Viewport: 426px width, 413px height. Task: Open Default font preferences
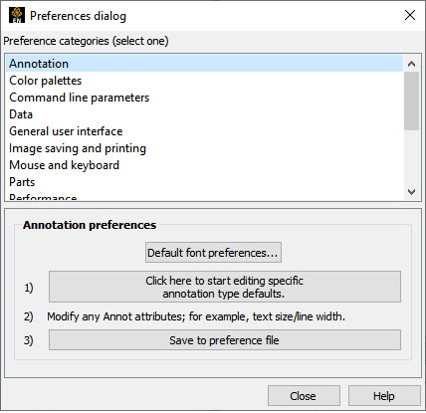(213, 253)
